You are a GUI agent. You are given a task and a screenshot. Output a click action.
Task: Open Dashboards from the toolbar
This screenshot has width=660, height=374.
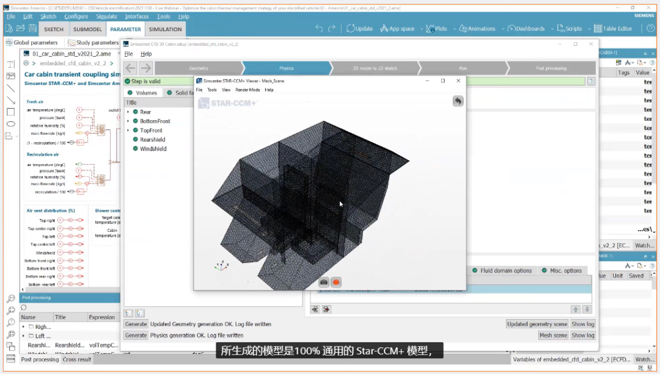(x=526, y=29)
